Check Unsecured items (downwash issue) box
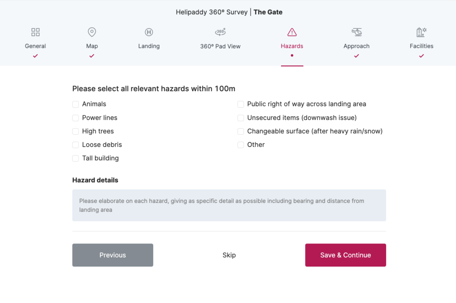 point(240,118)
